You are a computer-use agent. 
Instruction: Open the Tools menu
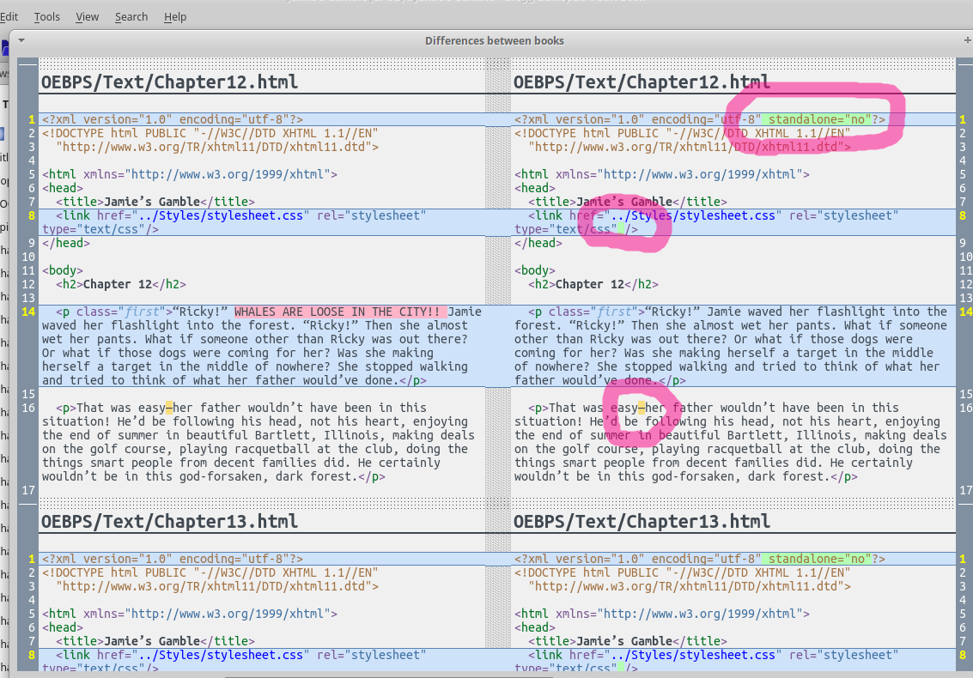(47, 17)
